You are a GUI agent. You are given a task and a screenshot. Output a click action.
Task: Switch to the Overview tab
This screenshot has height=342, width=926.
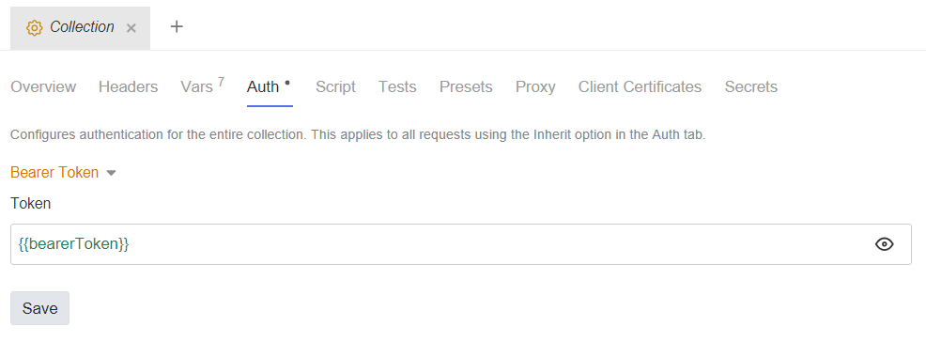click(x=43, y=86)
